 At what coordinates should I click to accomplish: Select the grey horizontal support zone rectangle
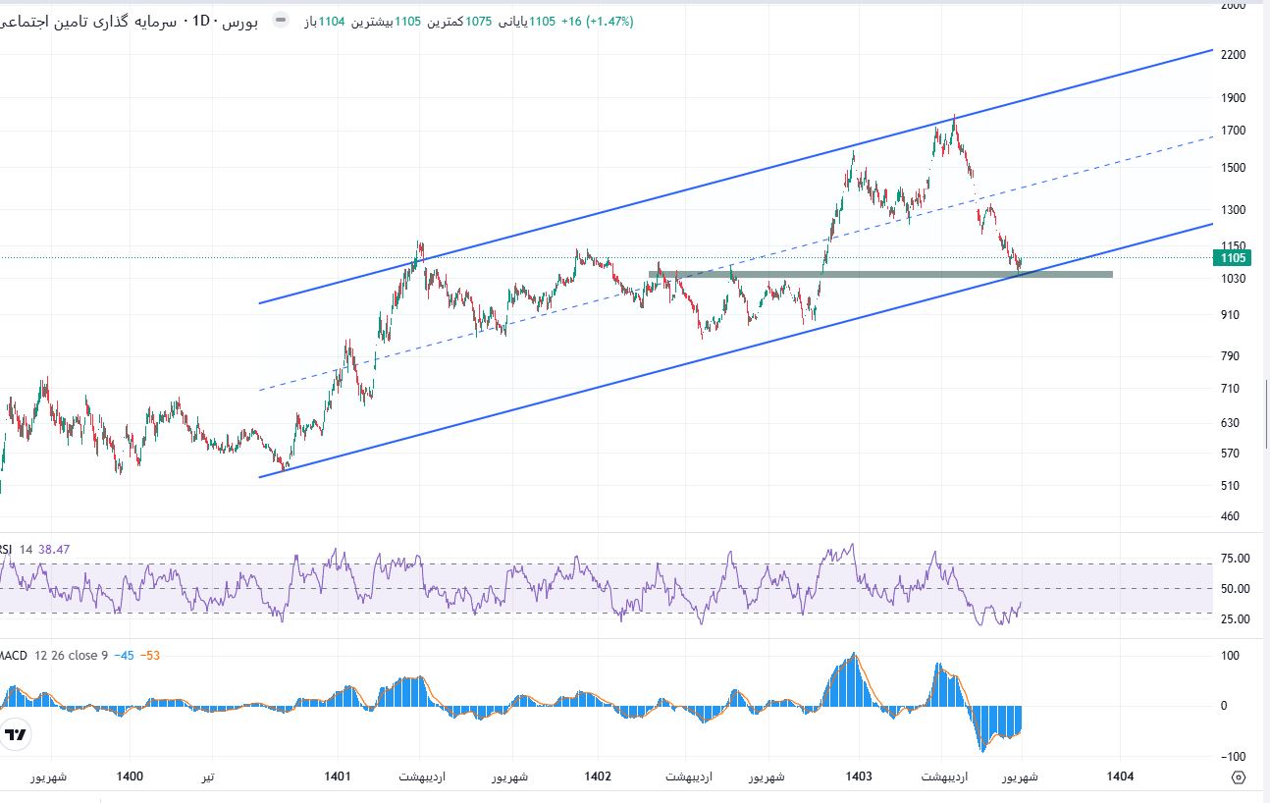point(880,274)
